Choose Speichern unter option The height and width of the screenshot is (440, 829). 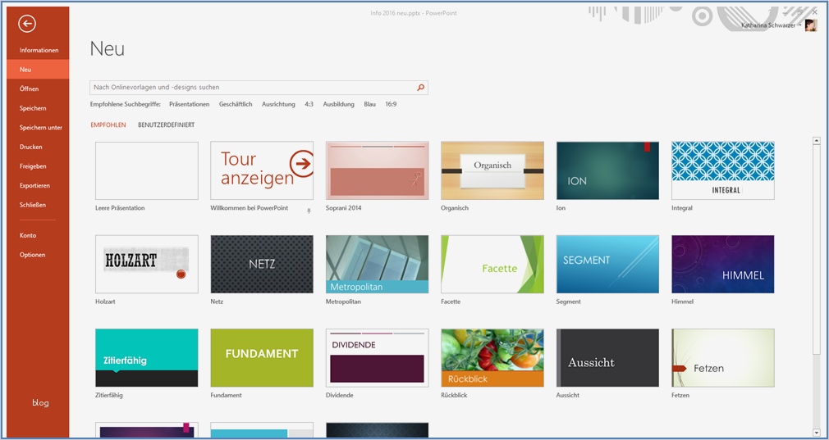click(38, 128)
